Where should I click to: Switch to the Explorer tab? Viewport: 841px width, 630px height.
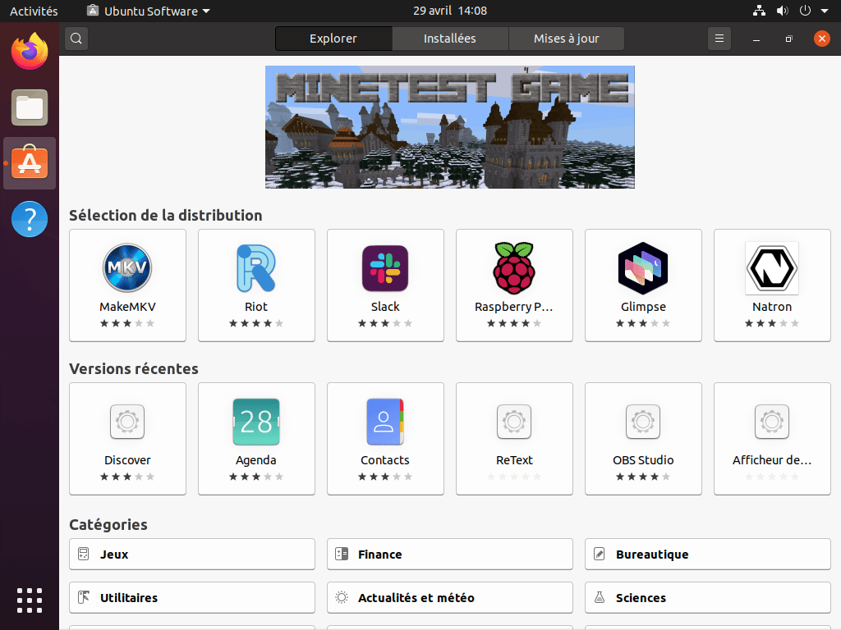333,39
